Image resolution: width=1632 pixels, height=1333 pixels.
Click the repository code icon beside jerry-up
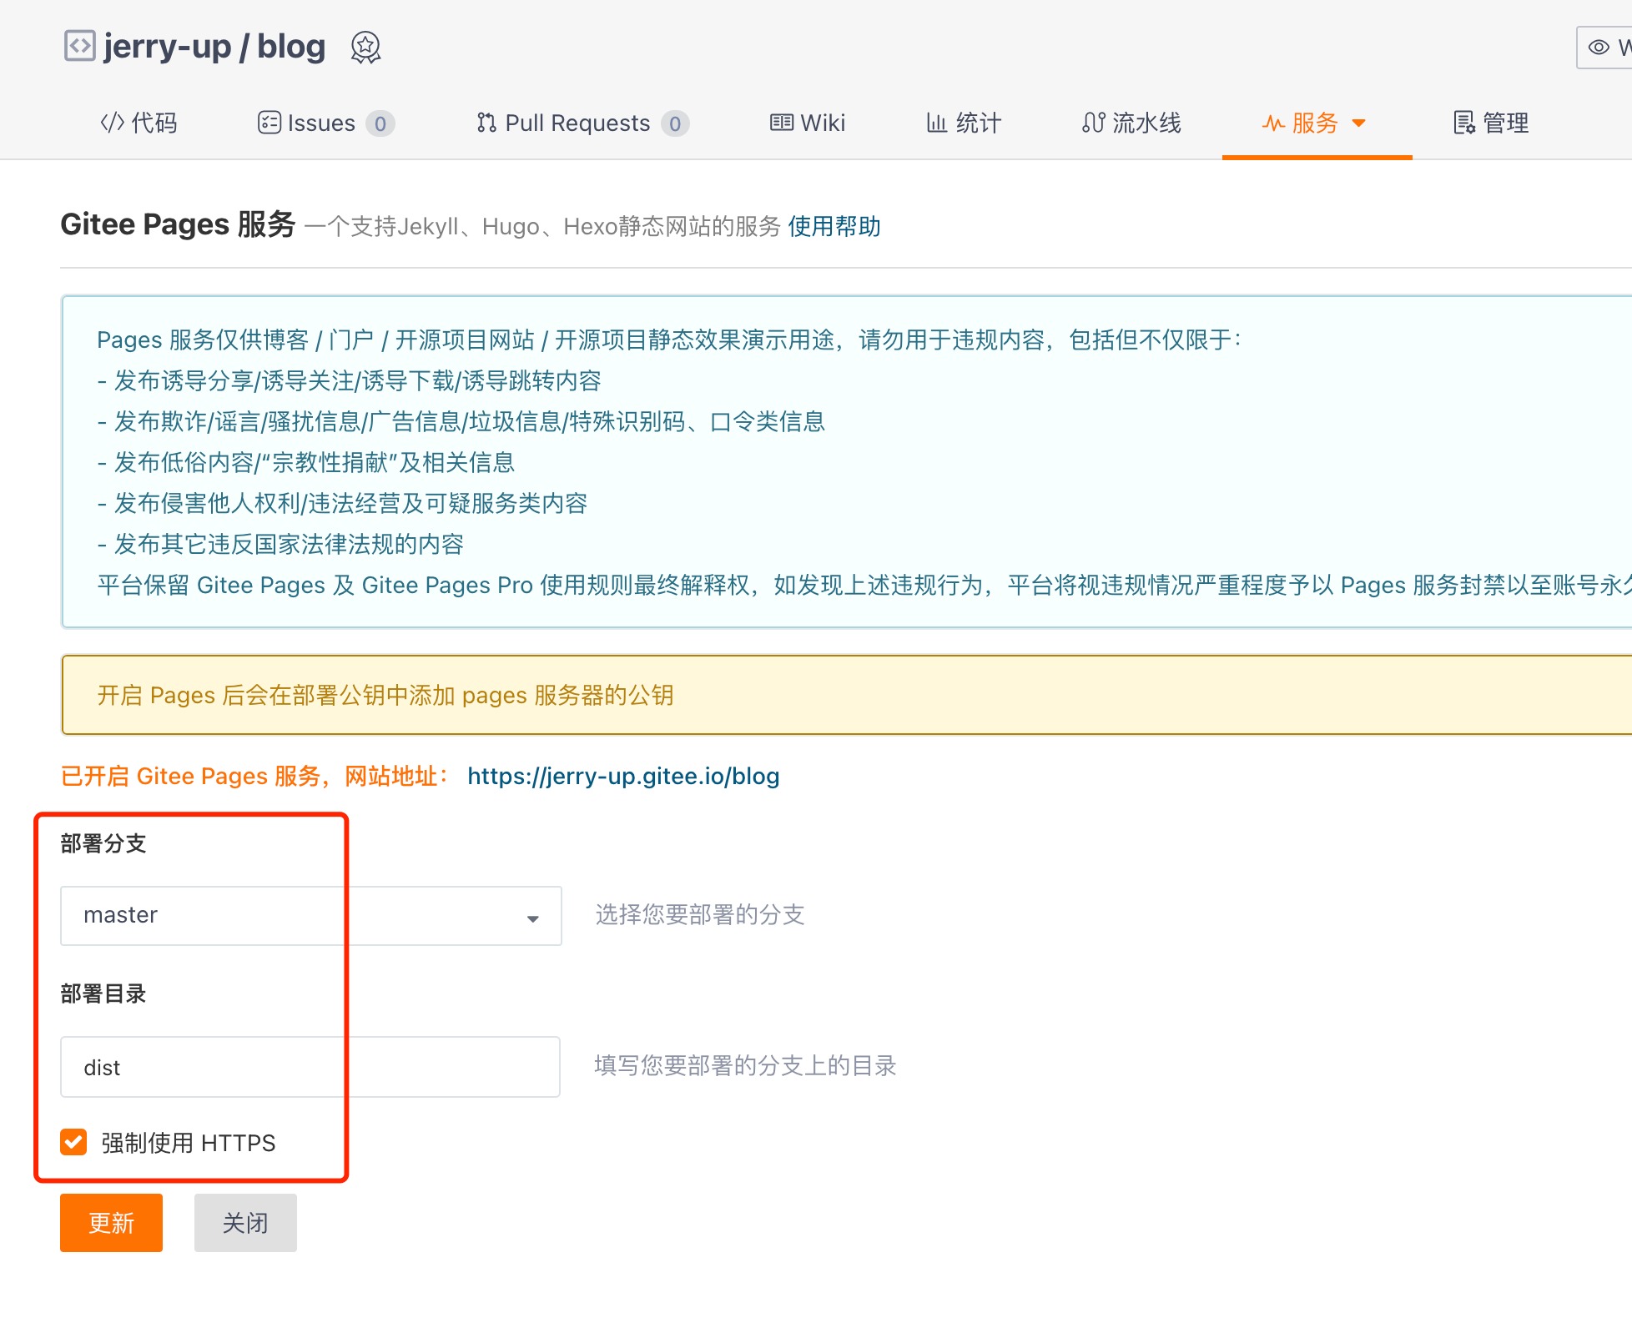pyautogui.click(x=79, y=46)
